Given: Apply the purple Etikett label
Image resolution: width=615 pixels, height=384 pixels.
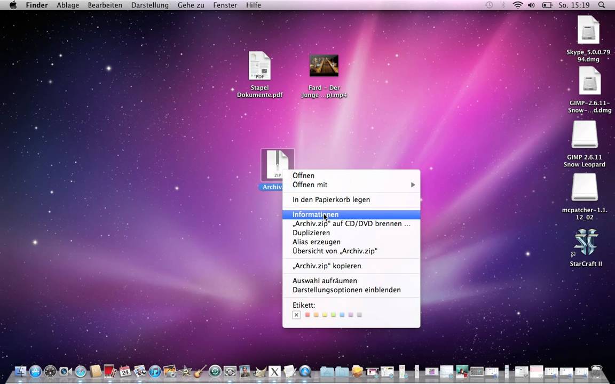Looking at the screenshot, I should coord(351,315).
